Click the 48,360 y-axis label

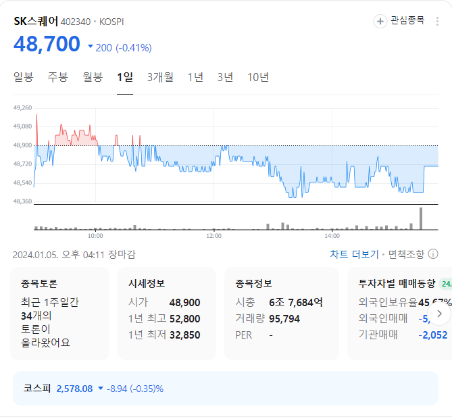(22, 201)
